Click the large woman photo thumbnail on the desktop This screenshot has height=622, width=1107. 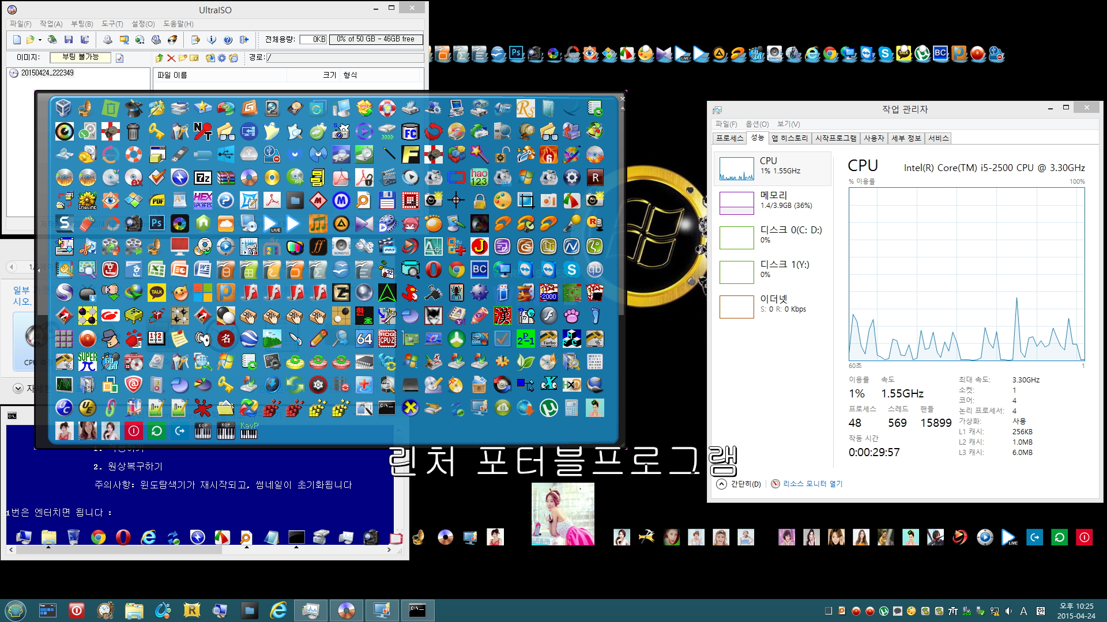click(x=563, y=514)
